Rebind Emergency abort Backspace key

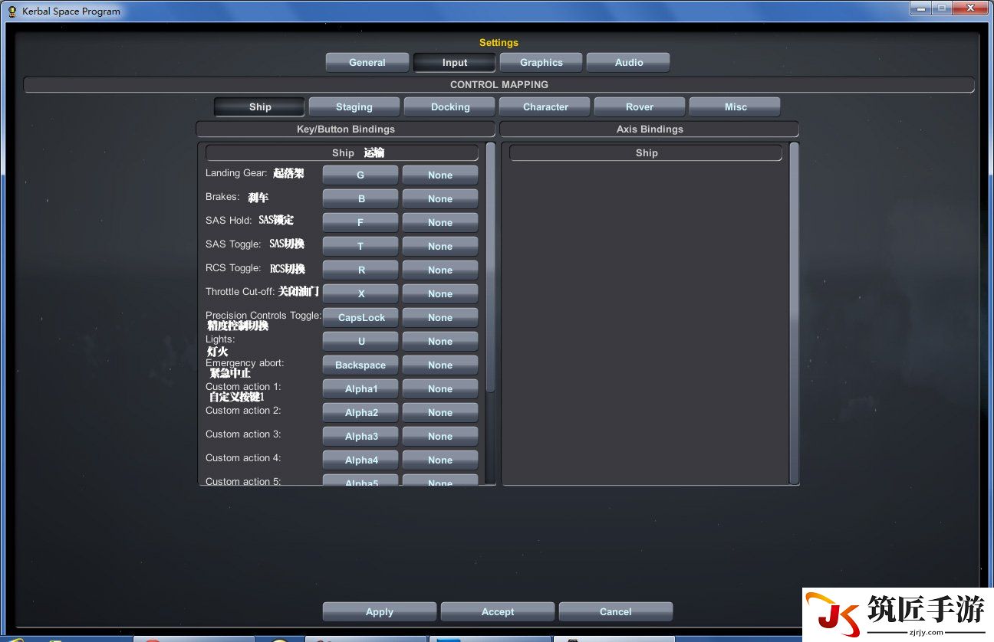(x=360, y=365)
